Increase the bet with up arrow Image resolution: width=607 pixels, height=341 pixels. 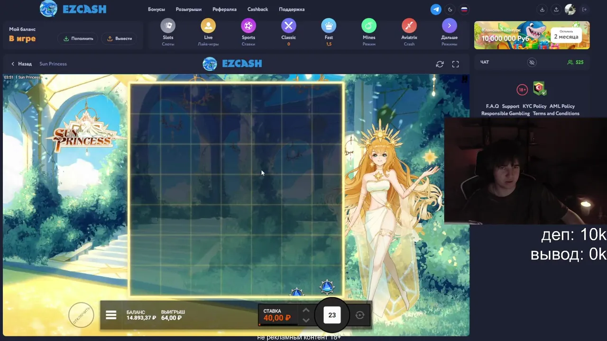coord(306,310)
